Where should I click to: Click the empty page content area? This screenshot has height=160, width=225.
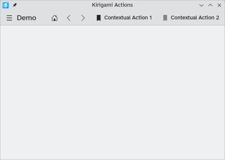coord(112,92)
